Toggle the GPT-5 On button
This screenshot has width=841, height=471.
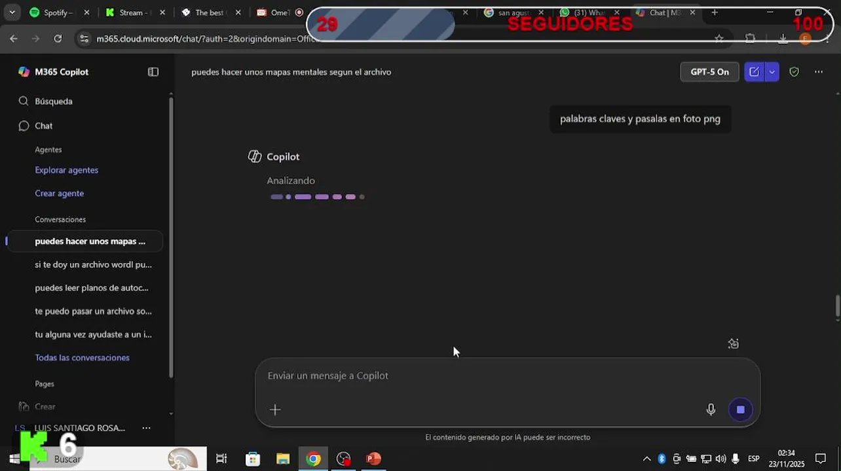pos(709,72)
